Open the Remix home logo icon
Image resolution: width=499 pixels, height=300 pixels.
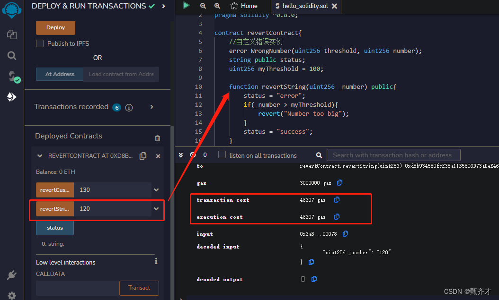point(12,10)
